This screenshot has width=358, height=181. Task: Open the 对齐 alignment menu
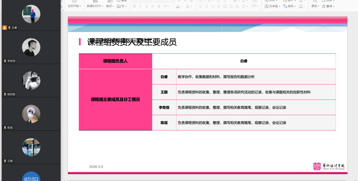click(x=255, y=6)
